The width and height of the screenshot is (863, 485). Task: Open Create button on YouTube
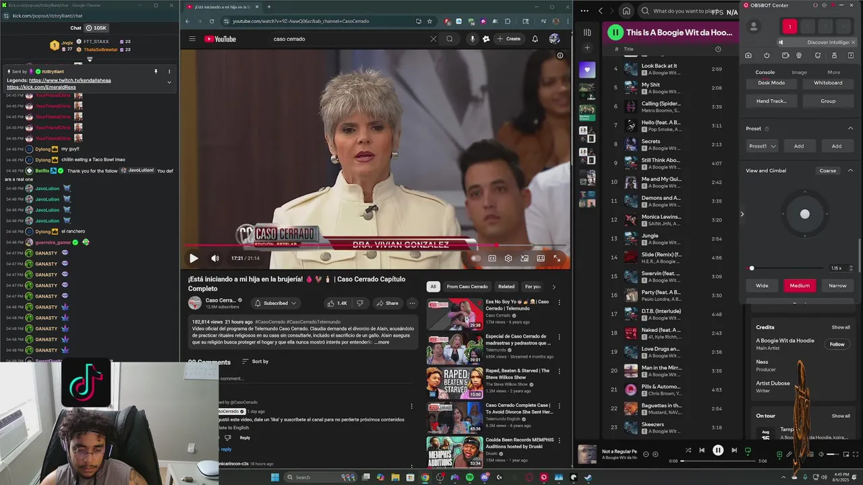coord(508,39)
